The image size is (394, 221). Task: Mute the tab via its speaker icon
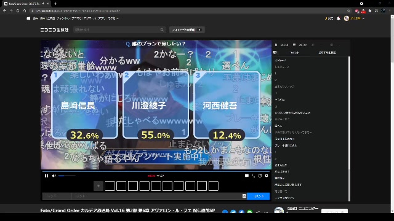(43, 4)
